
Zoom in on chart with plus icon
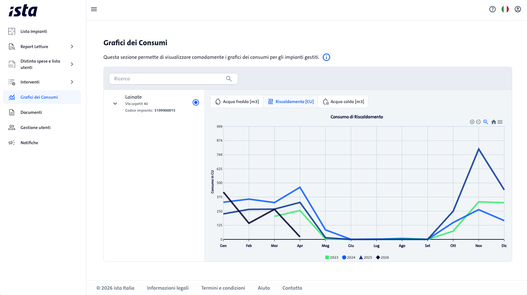472,122
